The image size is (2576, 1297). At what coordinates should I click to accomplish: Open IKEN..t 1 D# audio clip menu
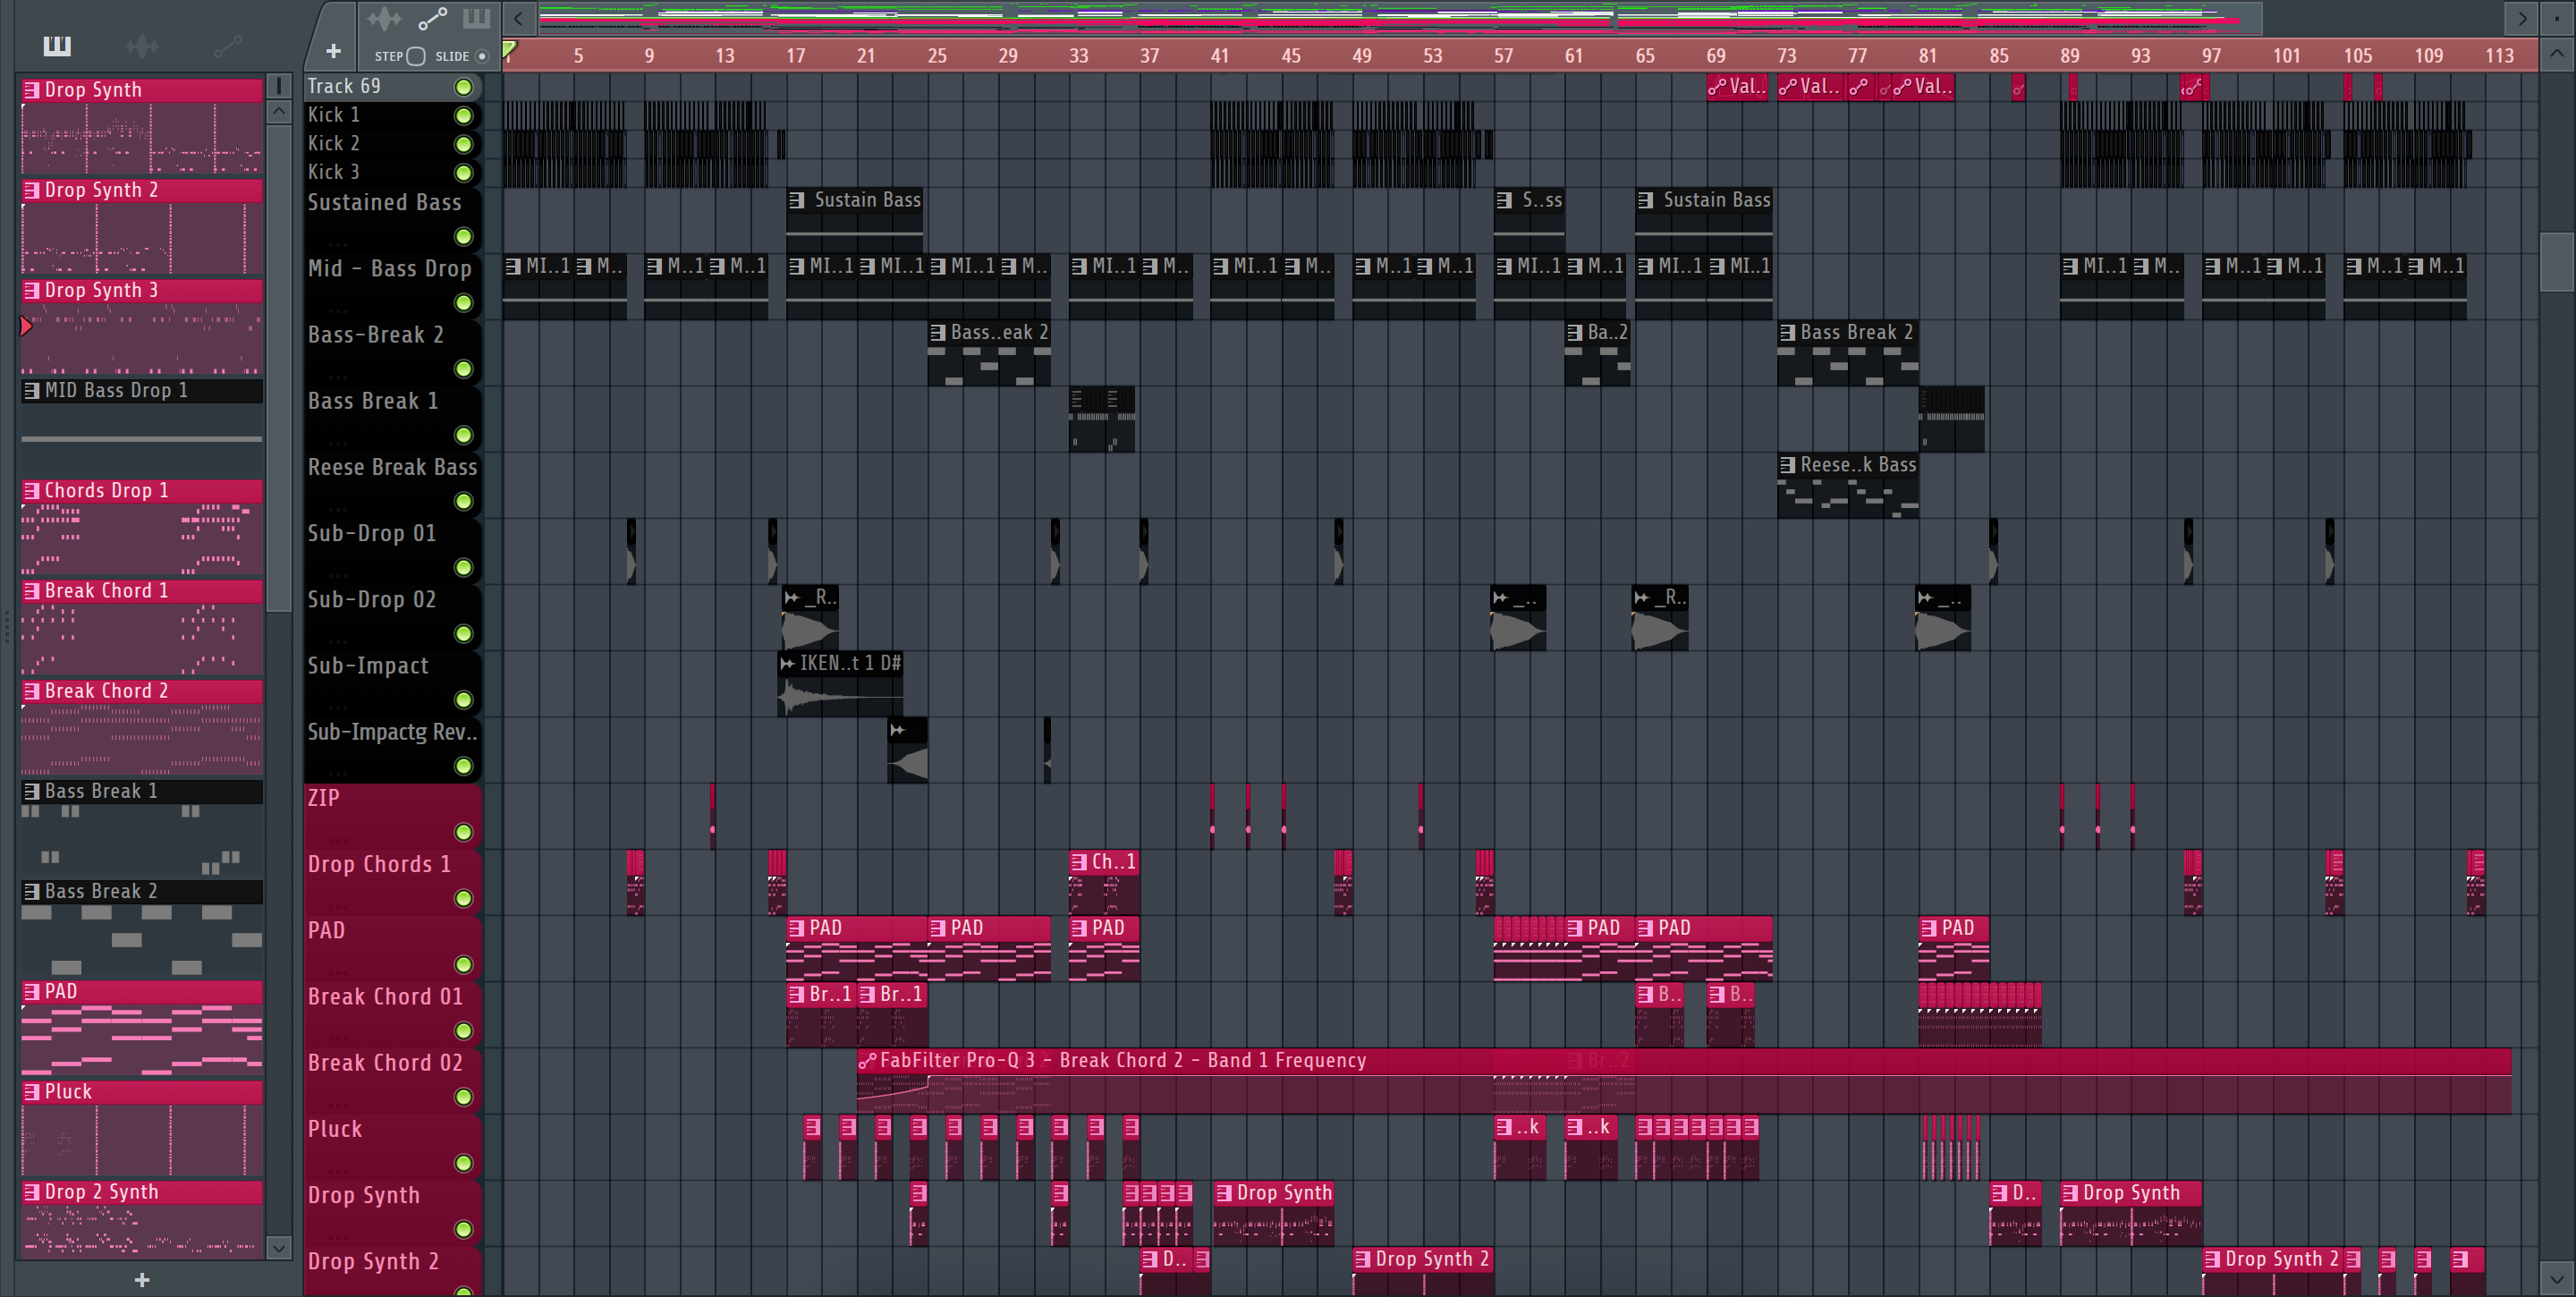pyautogui.click(x=788, y=663)
